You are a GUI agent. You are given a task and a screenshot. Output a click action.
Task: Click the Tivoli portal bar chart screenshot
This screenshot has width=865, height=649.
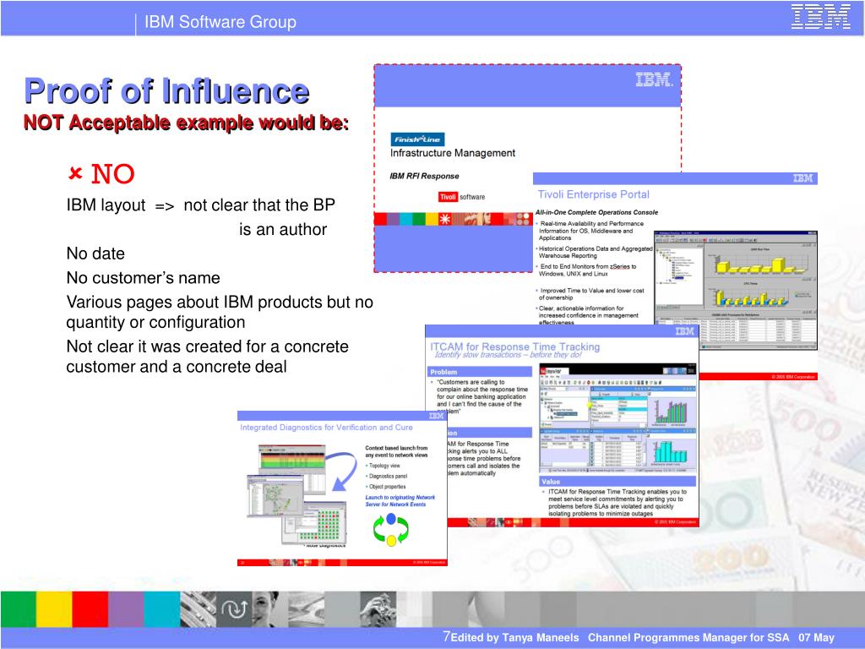pos(736,290)
